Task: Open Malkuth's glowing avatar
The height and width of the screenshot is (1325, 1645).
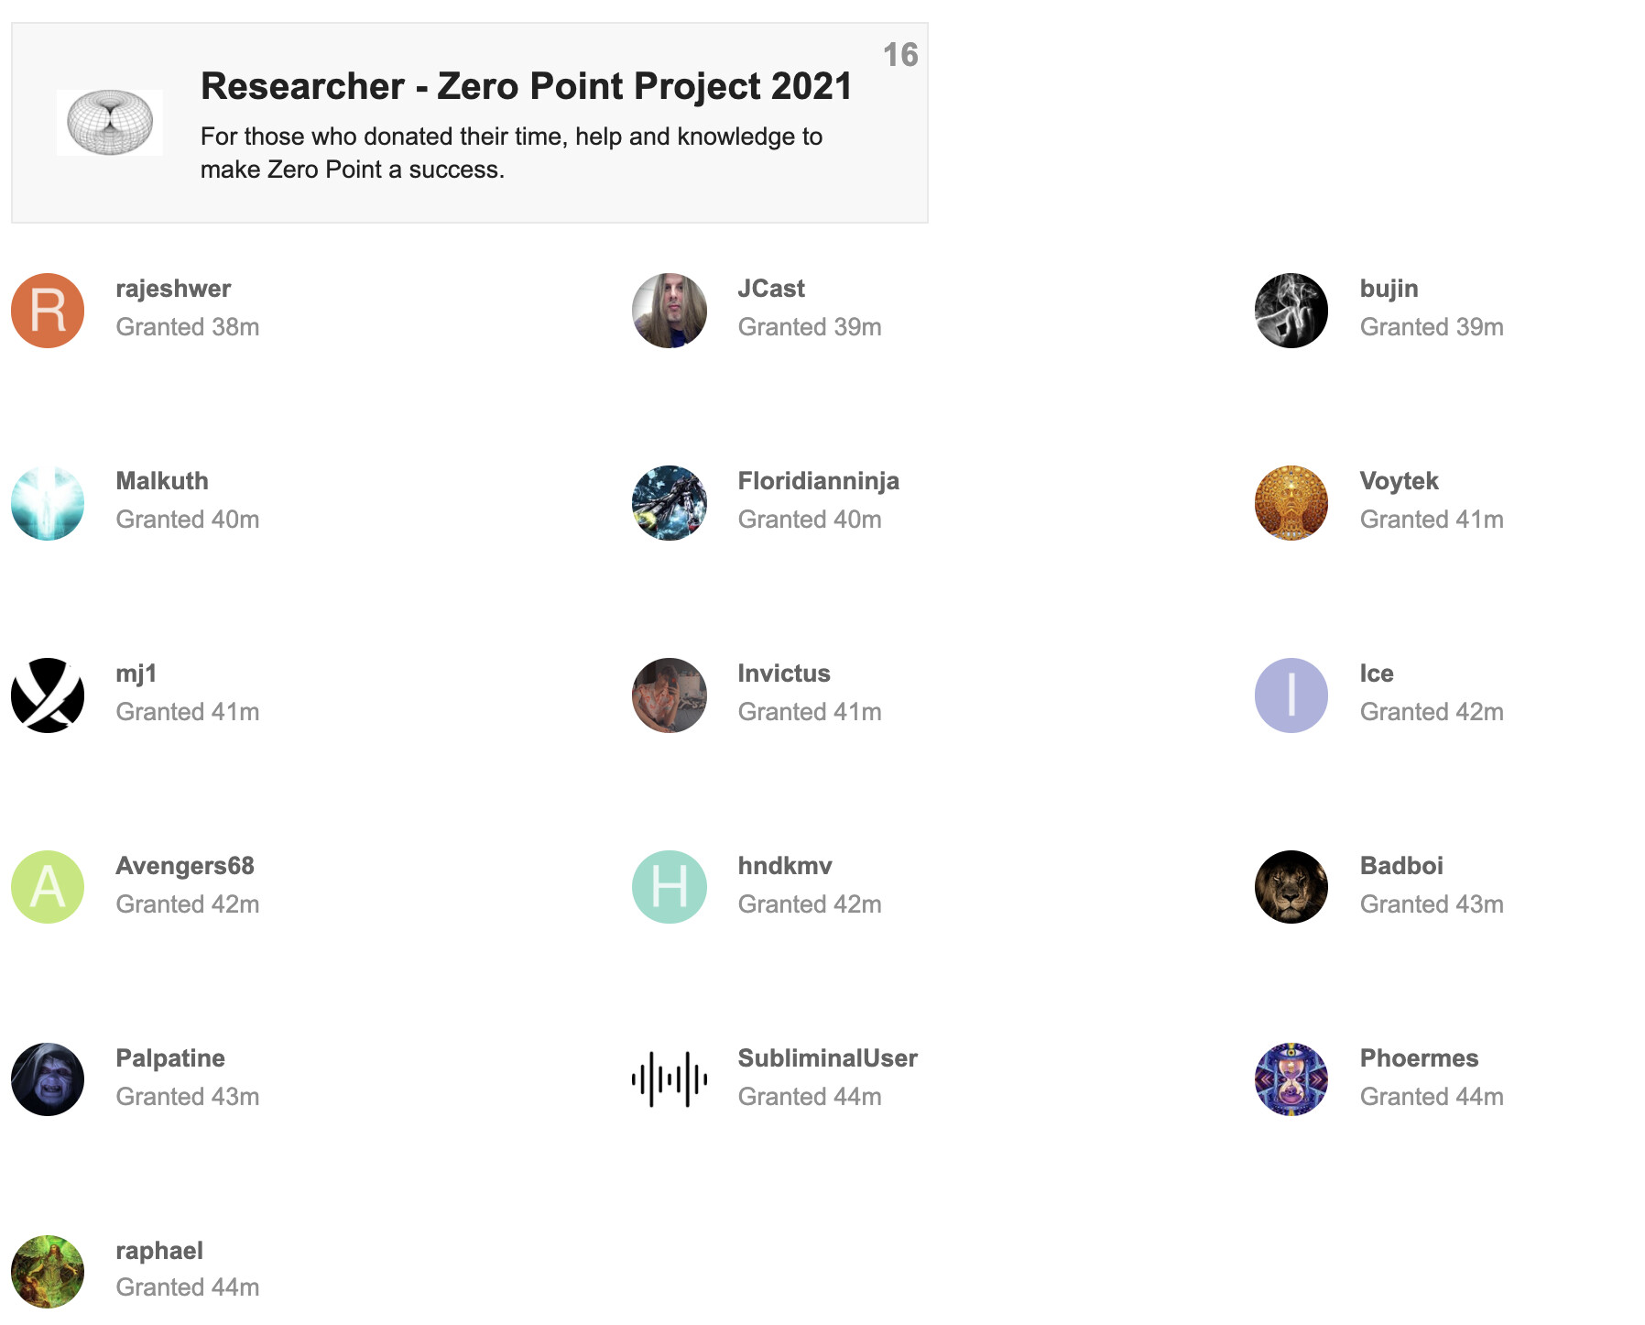Action: tap(48, 503)
